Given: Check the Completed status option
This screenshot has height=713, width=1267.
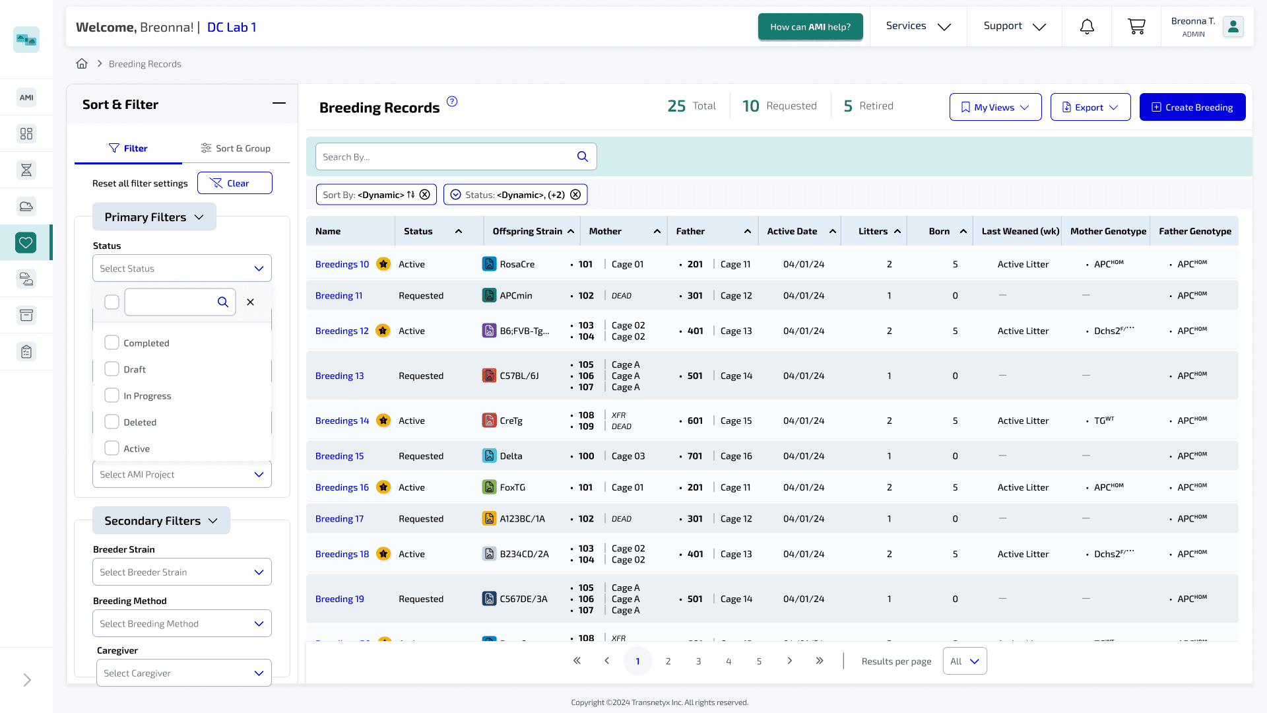Looking at the screenshot, I should (112, 343).
